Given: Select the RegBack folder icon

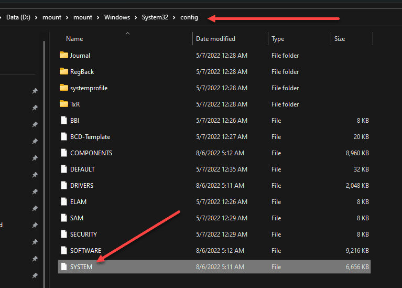Looking at the screenshot, I should [x=64, y=71].
